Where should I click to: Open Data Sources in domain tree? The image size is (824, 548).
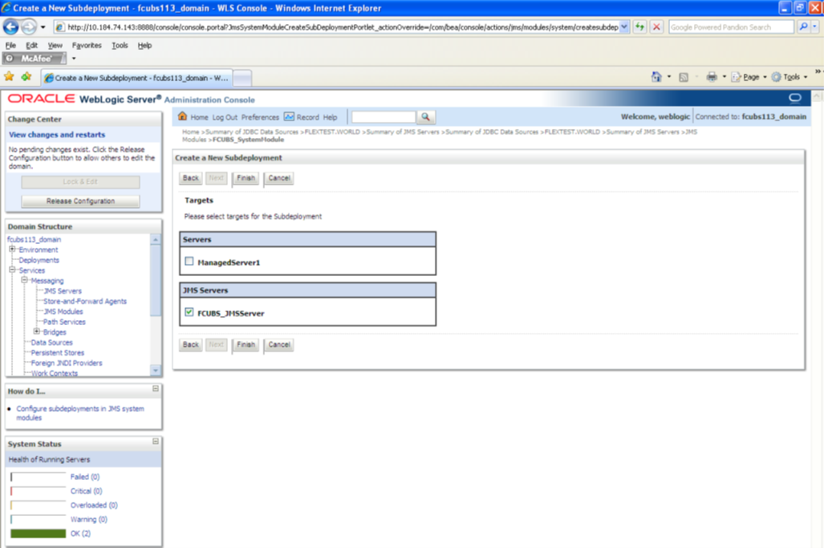click(x=51, y=342)
